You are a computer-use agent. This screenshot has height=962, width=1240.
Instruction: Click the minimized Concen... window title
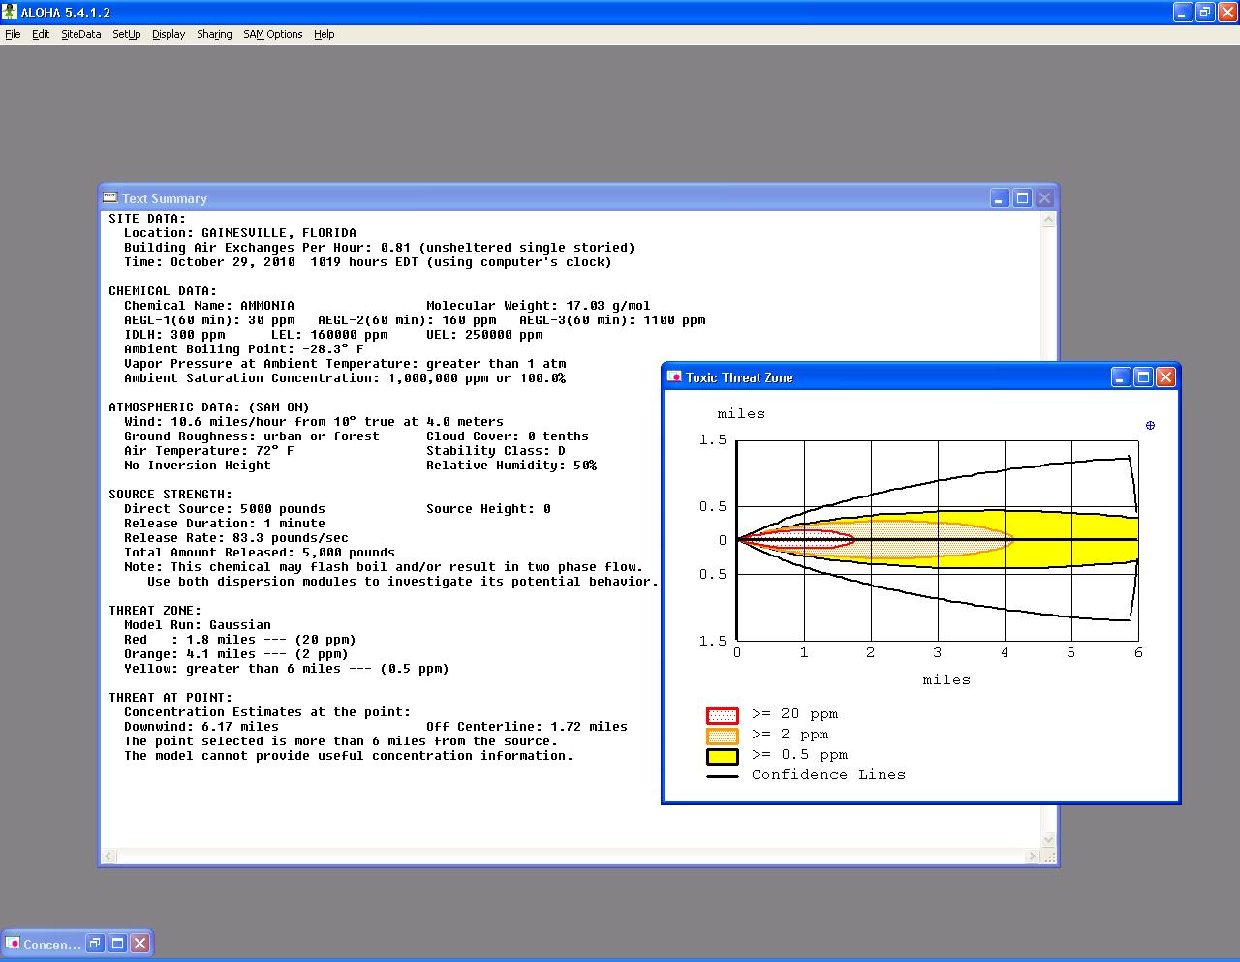tap(52, 945)
